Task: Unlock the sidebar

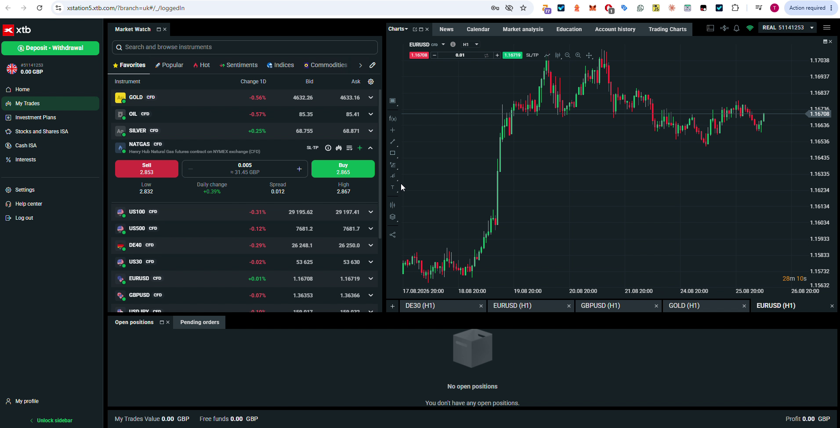Action: click(x=51, y=420)
